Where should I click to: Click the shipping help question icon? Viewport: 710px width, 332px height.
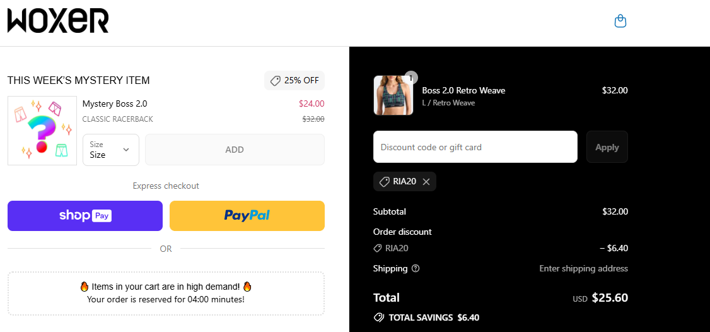click(416, 268)
